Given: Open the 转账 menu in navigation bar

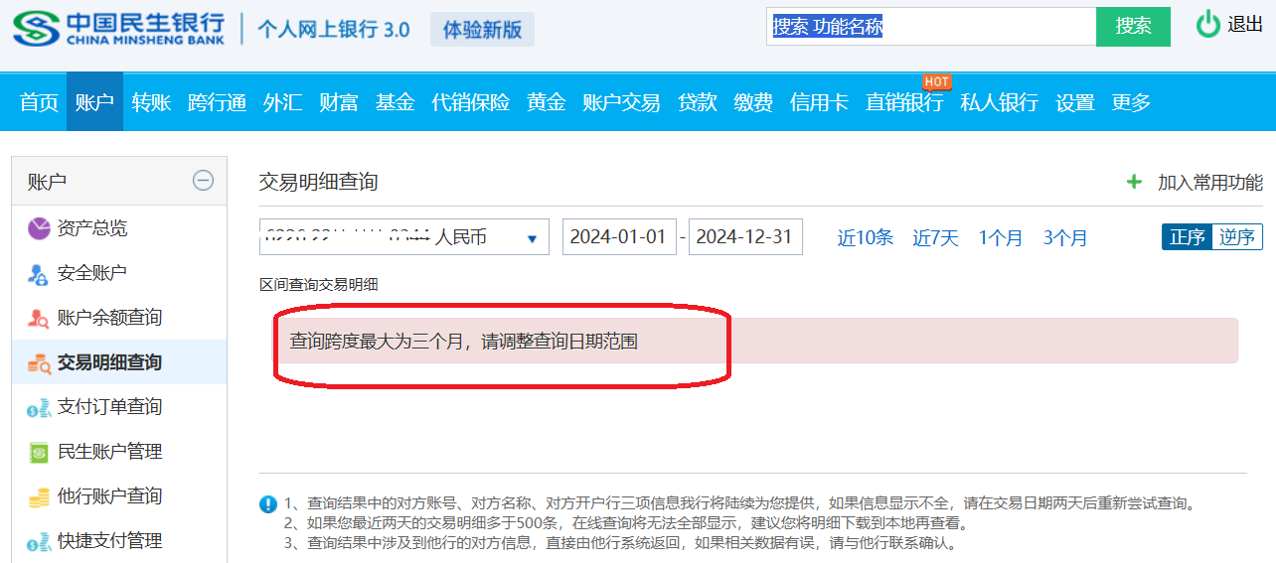Looking at the screenshot, I should 151,101.
